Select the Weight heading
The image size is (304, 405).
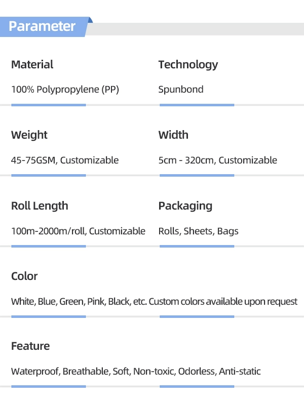(x=29, y=135)
